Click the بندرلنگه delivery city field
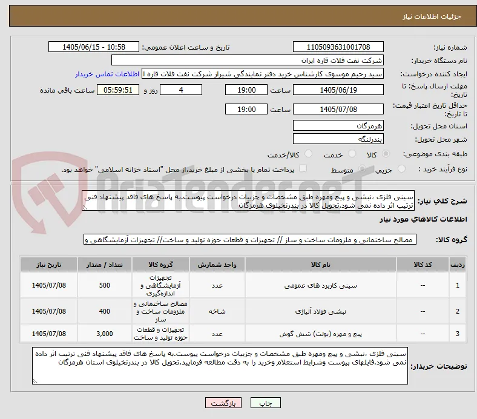Viewport: 477px width, 419px height. (338, 139)
